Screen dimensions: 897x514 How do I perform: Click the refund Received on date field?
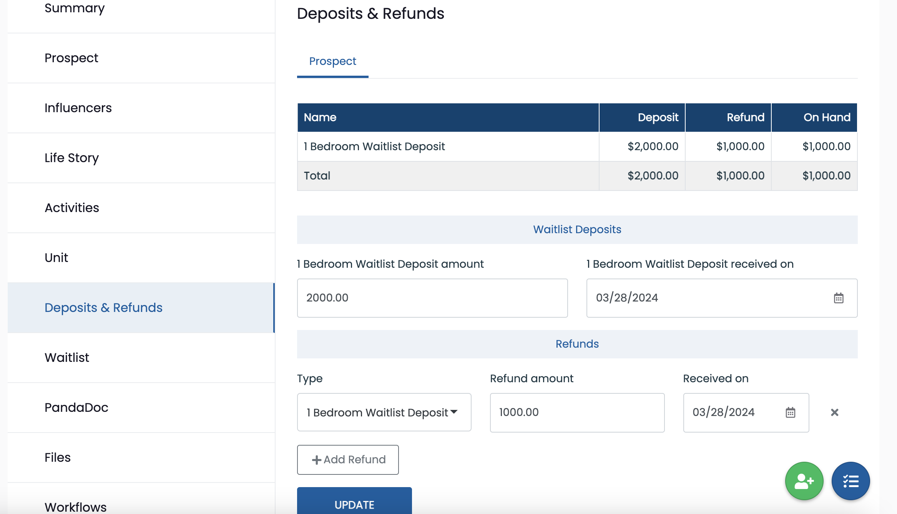[x=746, y=413]
